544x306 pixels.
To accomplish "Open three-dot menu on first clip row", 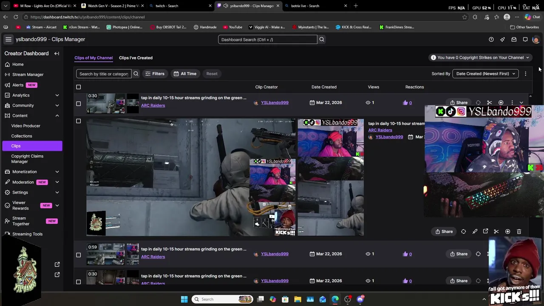I will pos(512,102).
